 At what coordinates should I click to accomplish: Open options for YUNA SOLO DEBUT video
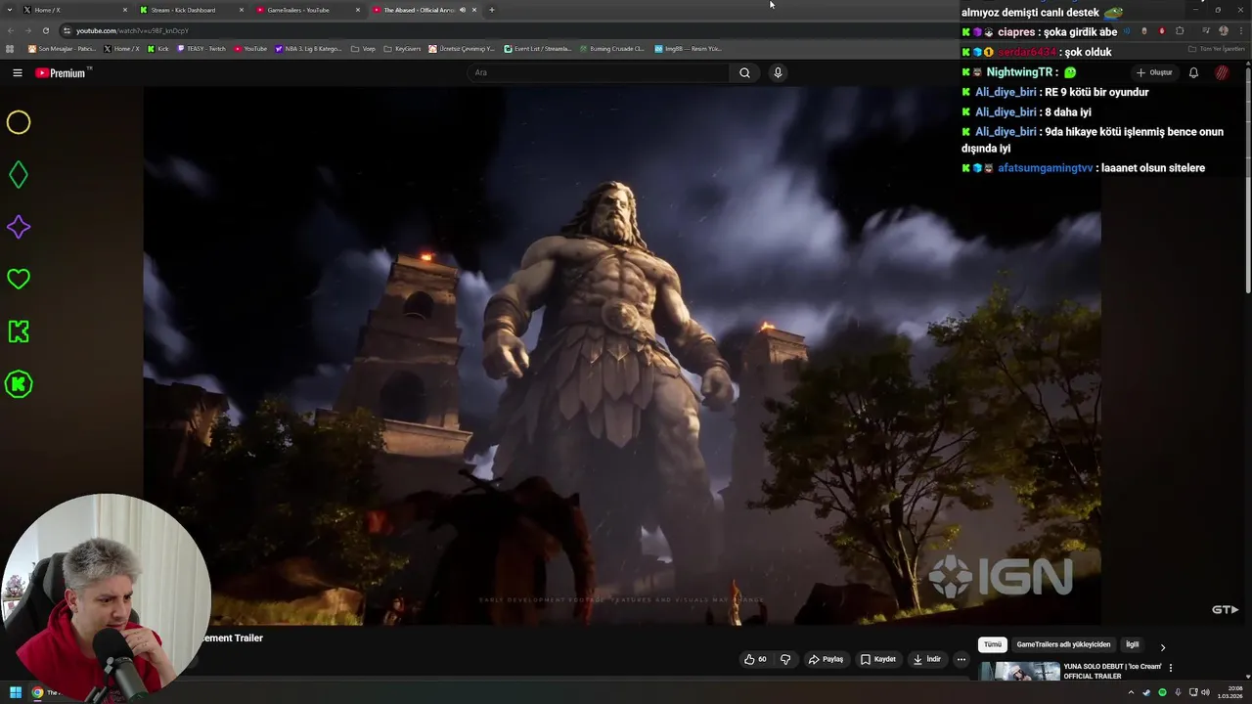(x=1171, y=668)
